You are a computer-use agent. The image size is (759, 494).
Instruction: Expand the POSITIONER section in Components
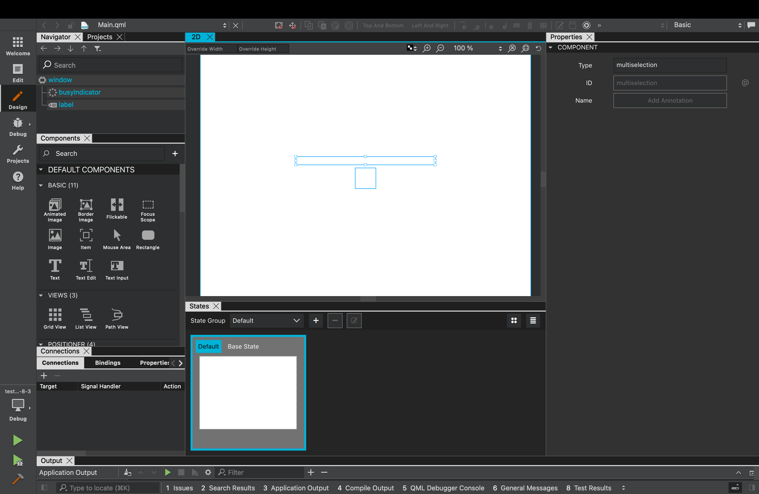[41, 344]
